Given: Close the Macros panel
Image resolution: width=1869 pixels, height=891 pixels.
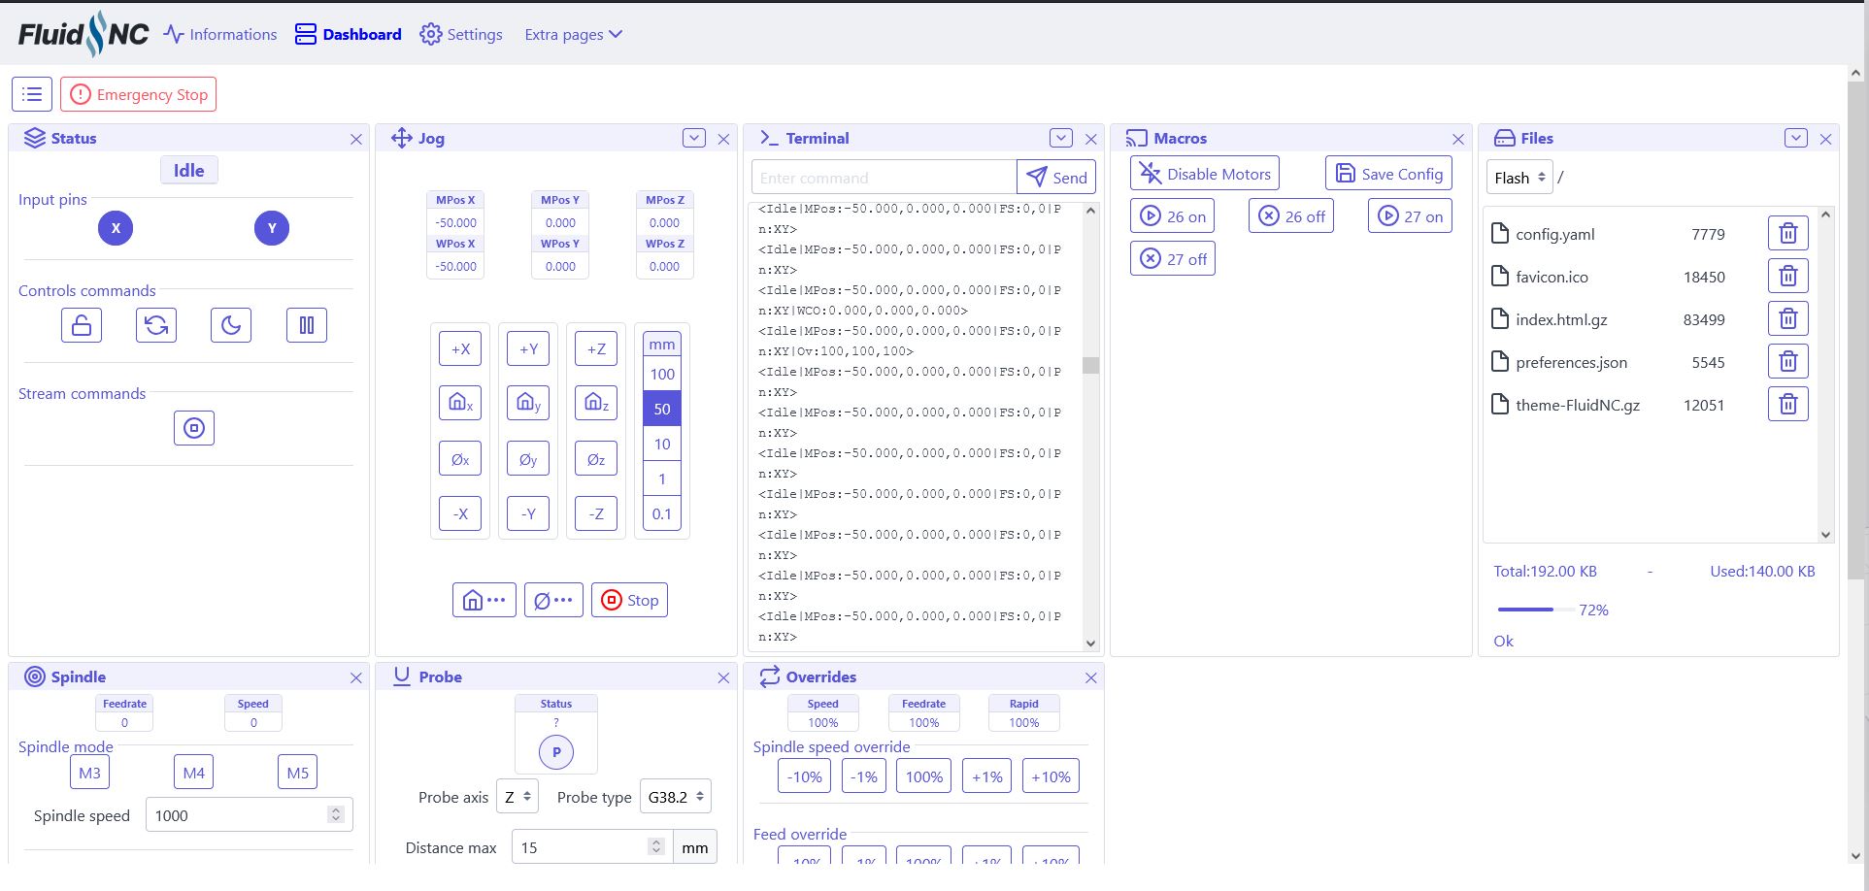Looking at the screenshot, I should tap(1458, 139).
